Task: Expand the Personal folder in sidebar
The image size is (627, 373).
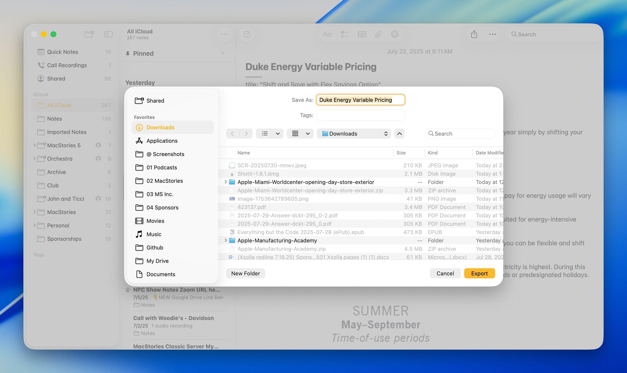Action: click(34, 226)
